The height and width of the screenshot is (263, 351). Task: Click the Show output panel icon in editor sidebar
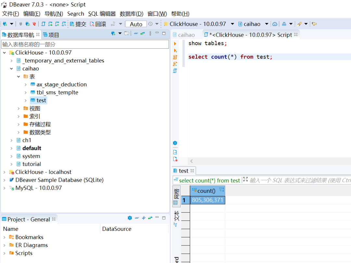pyautogui.click(x=175, y=152)
